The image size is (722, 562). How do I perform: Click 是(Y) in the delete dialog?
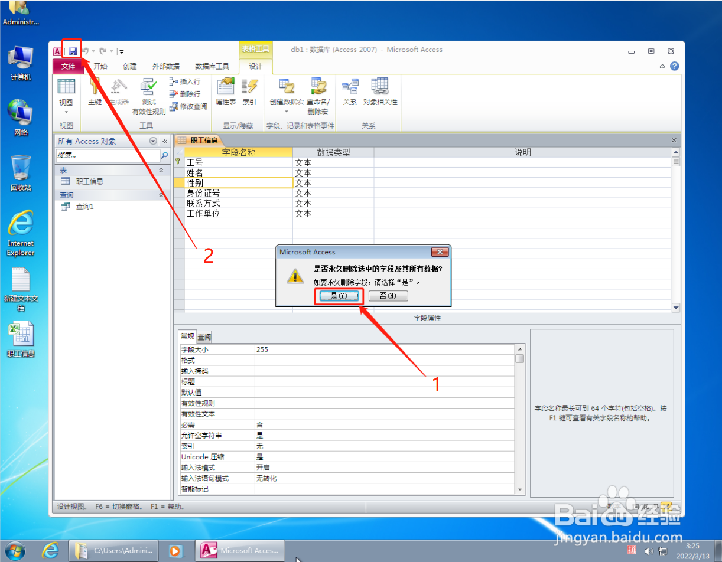click(x=339, y=296)
